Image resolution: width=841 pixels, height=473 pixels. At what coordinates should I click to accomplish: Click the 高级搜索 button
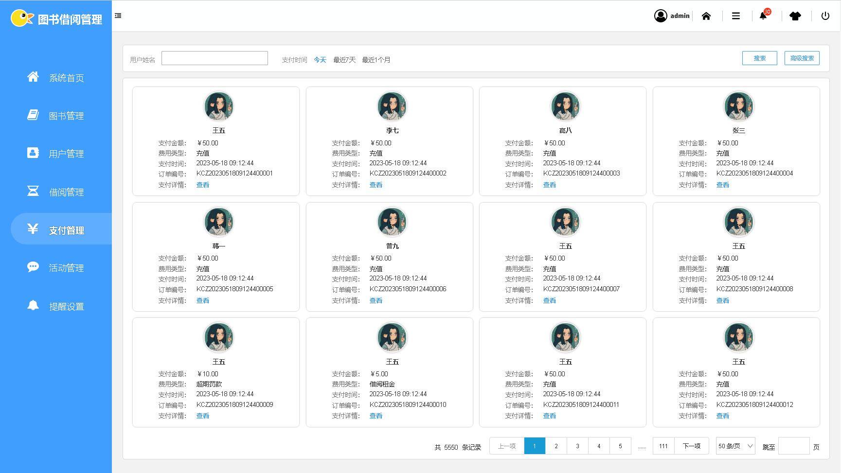point(801,58)
